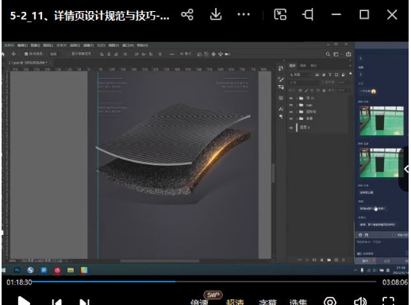Expand the top layer group chevron
411x305 pixels.
[297, 98]
